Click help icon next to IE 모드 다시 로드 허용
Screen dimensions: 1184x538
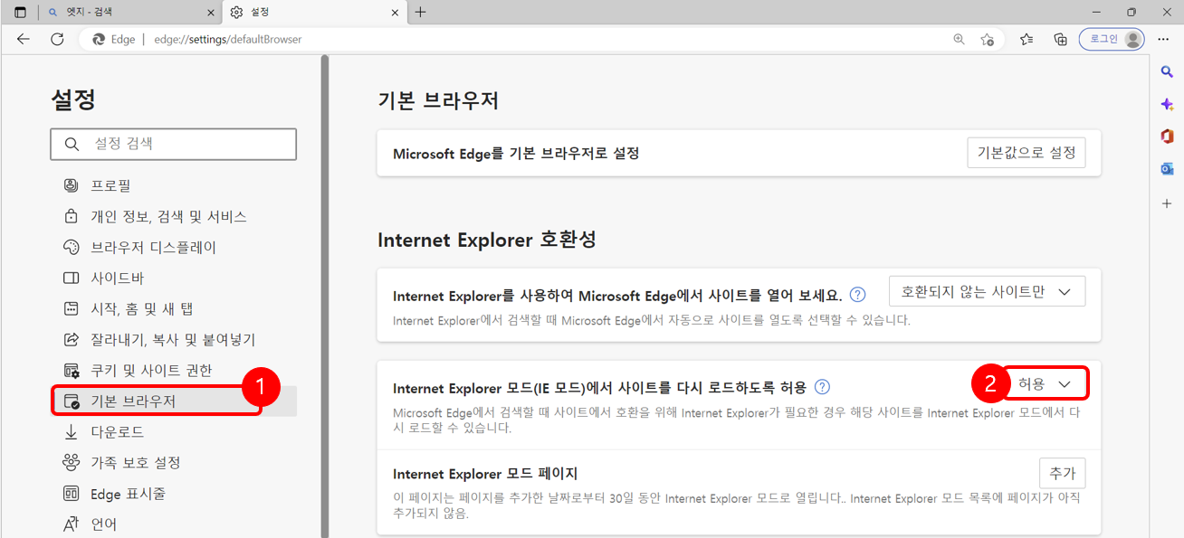click(822, 387)
